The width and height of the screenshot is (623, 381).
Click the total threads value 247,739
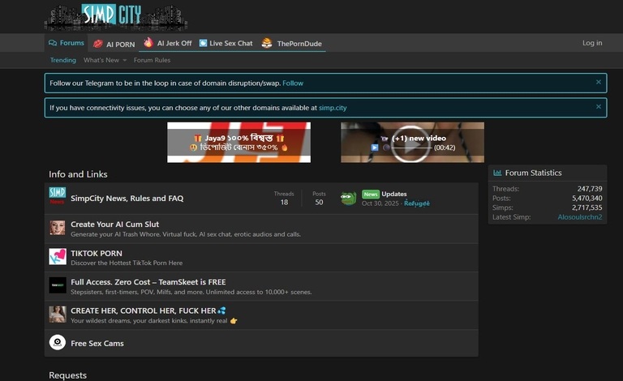coord(590,189)
